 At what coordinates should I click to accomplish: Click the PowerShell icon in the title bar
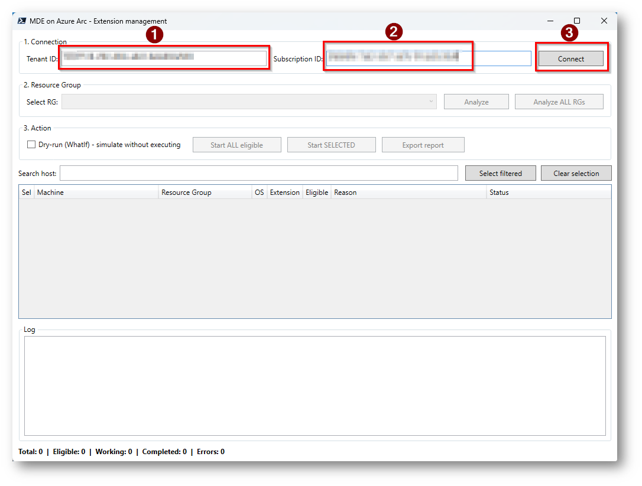pyautogui.click(x=22, y=21)
